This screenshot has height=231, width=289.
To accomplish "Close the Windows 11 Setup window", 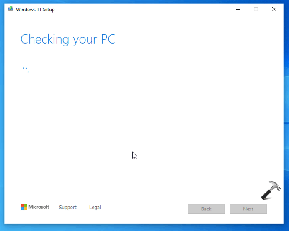I will point(274,9).
